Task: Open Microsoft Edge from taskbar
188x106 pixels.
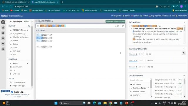Action: (94, 103)
